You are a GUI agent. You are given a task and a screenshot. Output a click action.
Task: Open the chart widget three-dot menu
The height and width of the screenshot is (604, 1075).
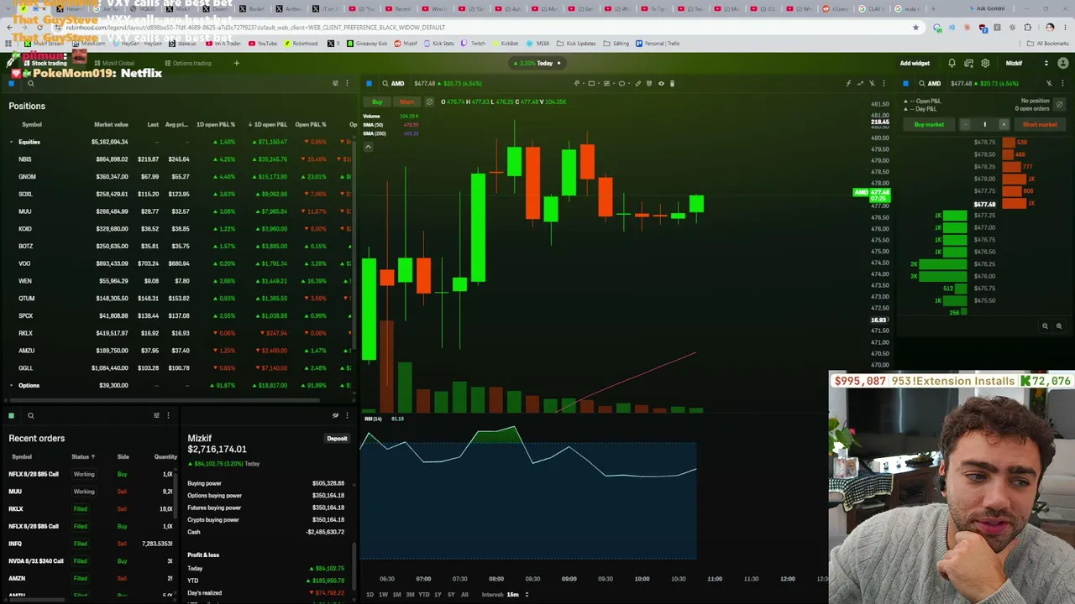(884, 83)
